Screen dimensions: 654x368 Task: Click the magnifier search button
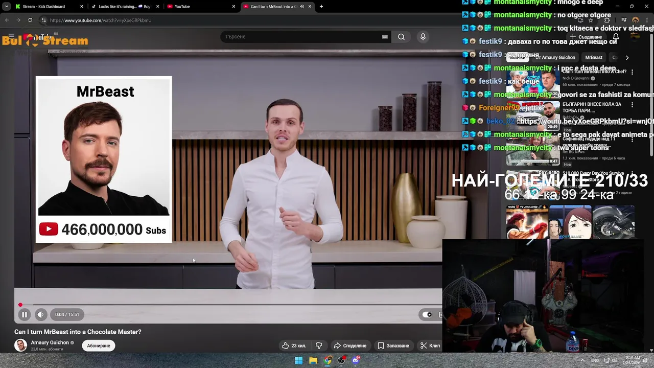(x=401, y=37)
